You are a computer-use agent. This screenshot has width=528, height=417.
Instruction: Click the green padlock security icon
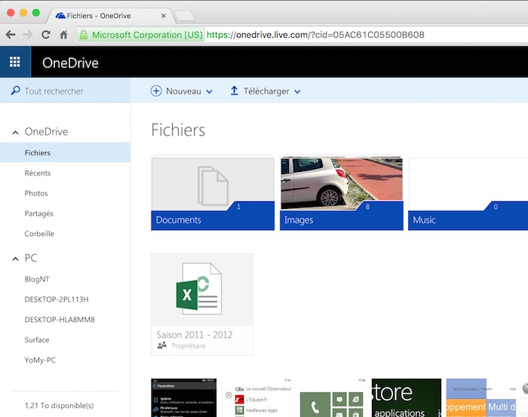tap(84, 35)
